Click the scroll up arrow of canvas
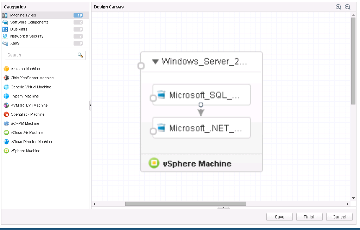360x230 pixels. [353, 15]
